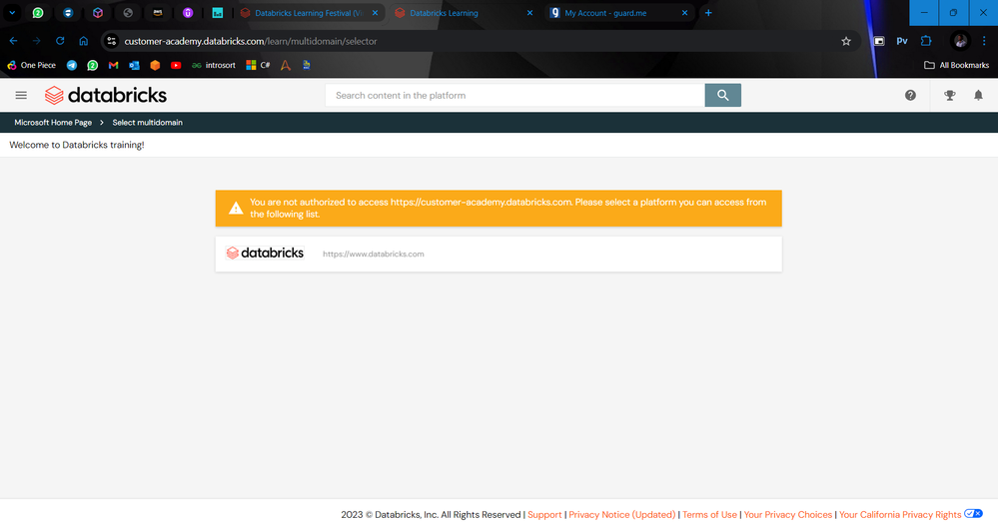Screen dimensions: 998x530
Task: Open site information icon in address bar
Action: (x=111, y=41)
